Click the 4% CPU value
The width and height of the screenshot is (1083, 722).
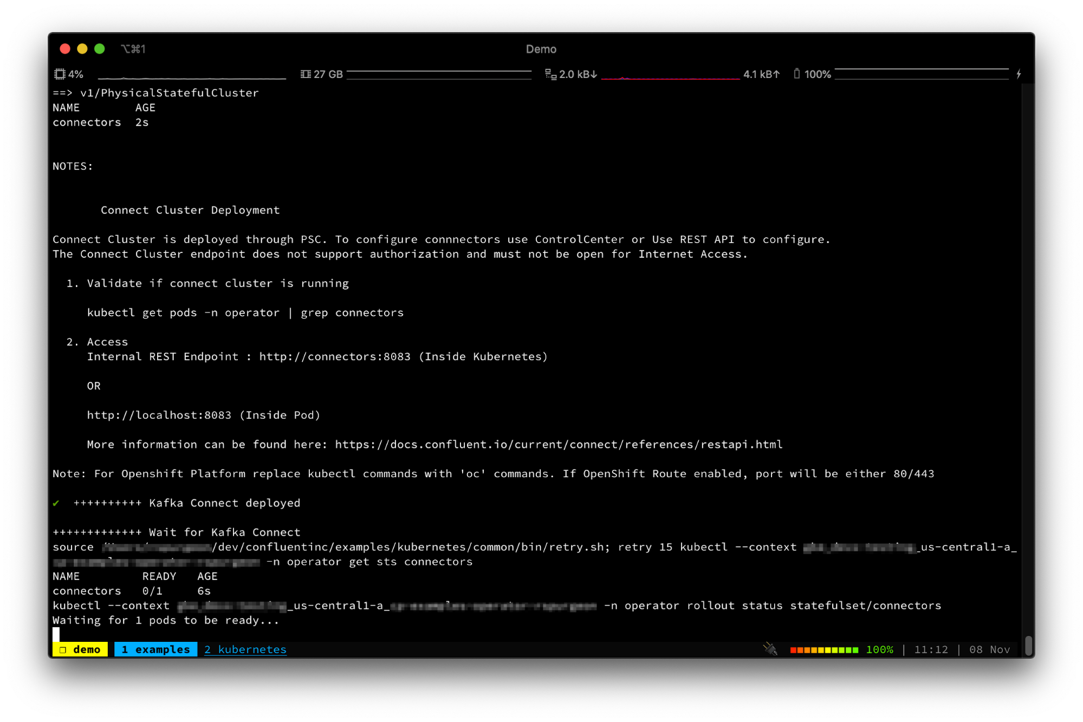coord(76,74)
